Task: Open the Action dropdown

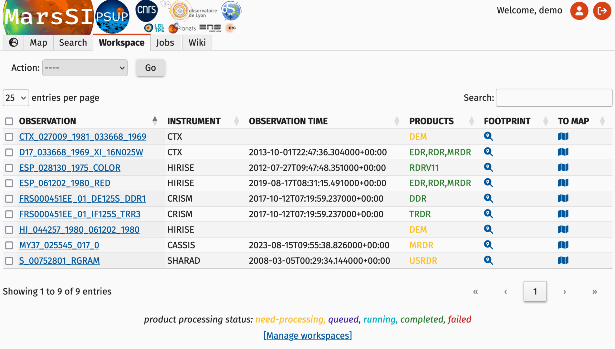Action: (x=85, y=68)
